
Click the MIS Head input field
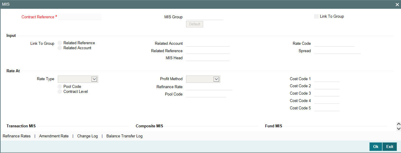pyautogui.click(x=208, y=58)
